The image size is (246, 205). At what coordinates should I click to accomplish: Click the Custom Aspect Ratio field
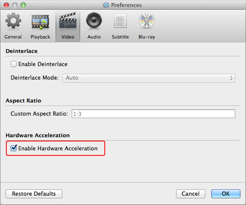(153, 114)
